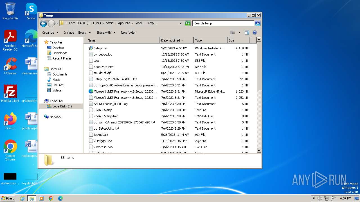
Task: Click Internet Explorer in the taskbar
Action: pyautogui.click(x=22, y=198)
